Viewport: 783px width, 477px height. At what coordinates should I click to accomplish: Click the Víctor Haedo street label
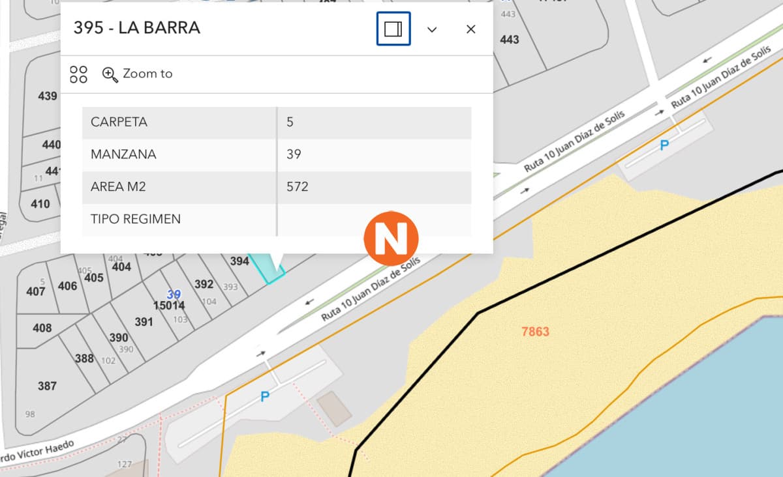[x=37, y=452]
